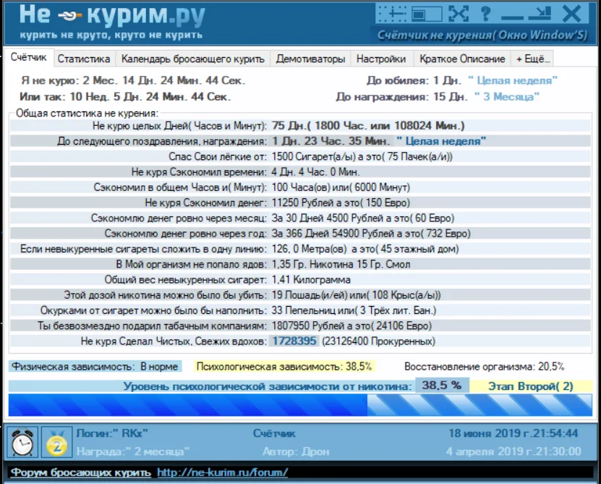Expand the "+ Ещё..." tab
601x484 pixels.
point(533,59)
